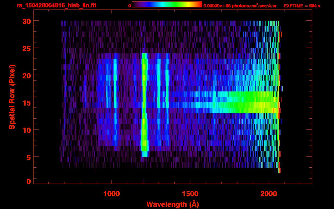The width and height of the screenshot is (334, 209).
Task: Click the EXPTIME = 604 s label
Action: coord(302,6)
